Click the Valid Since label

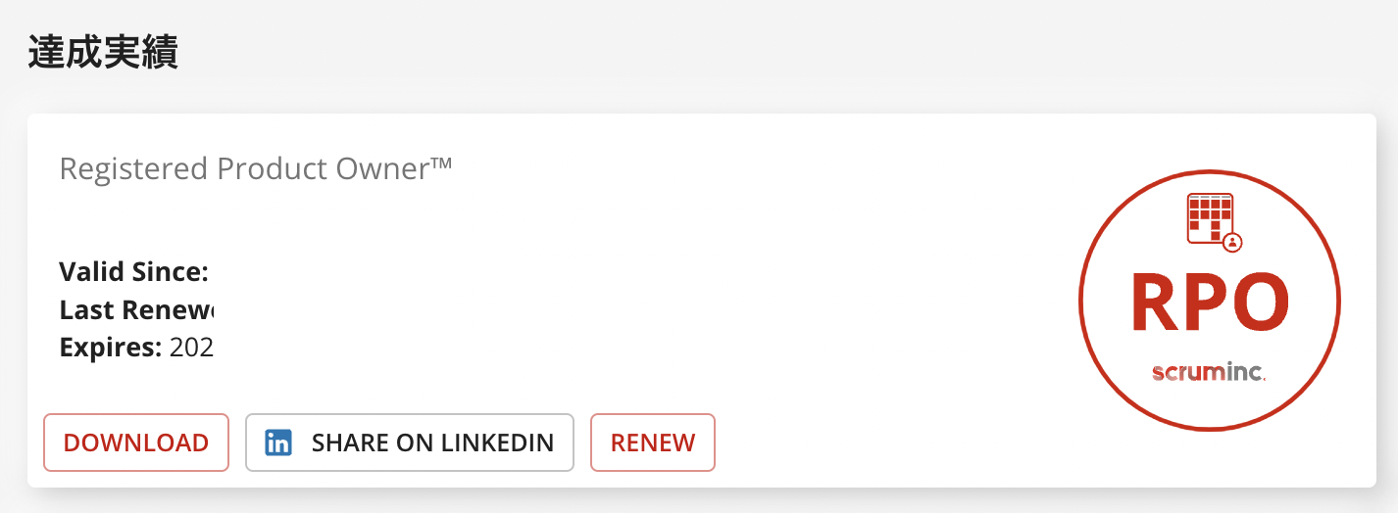coord(134,271)
